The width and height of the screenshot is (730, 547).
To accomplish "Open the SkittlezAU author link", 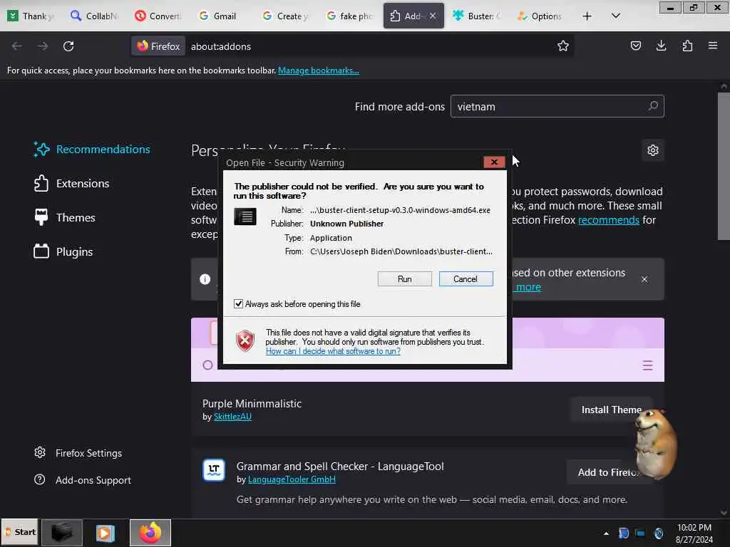I will coord(232,417).
